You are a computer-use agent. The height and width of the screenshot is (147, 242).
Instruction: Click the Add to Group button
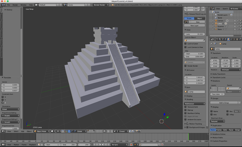224,103
